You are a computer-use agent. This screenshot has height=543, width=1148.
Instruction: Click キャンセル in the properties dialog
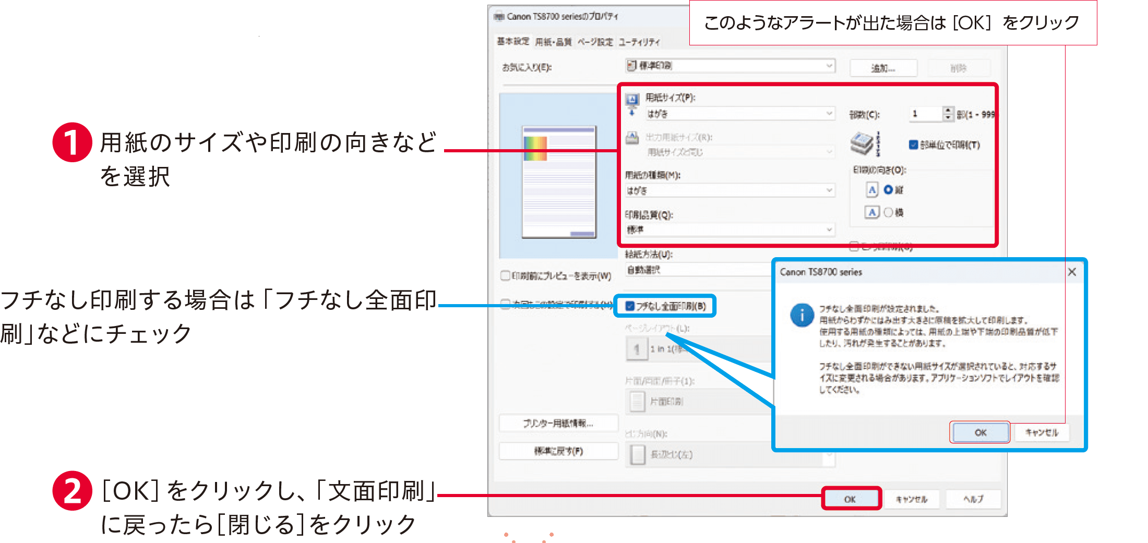coord(912,499)
